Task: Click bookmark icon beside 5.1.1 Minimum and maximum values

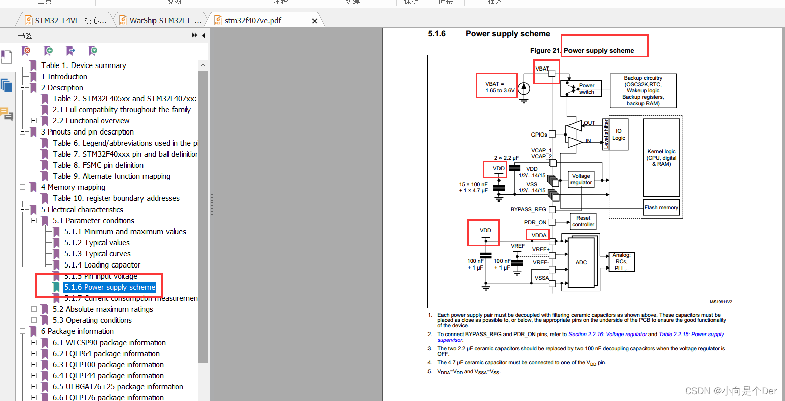Action: (x=56, y=232)
